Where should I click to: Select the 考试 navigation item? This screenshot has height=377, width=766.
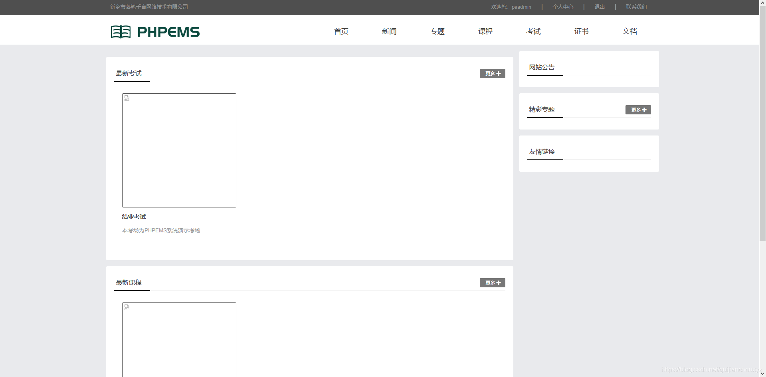(x=533, y=31)
